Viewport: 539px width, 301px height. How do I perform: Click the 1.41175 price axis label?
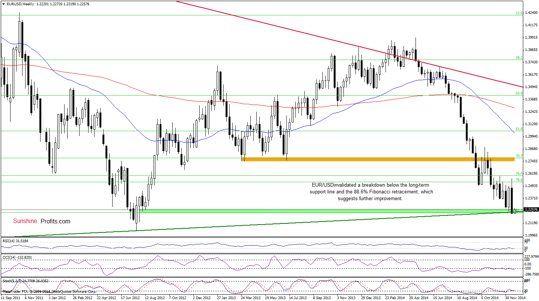(531, 25)
